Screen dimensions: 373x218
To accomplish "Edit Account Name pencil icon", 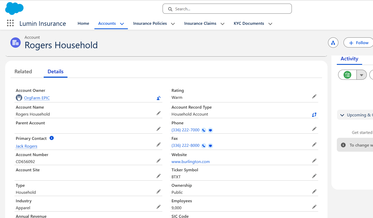I will (x=159, y=113).
